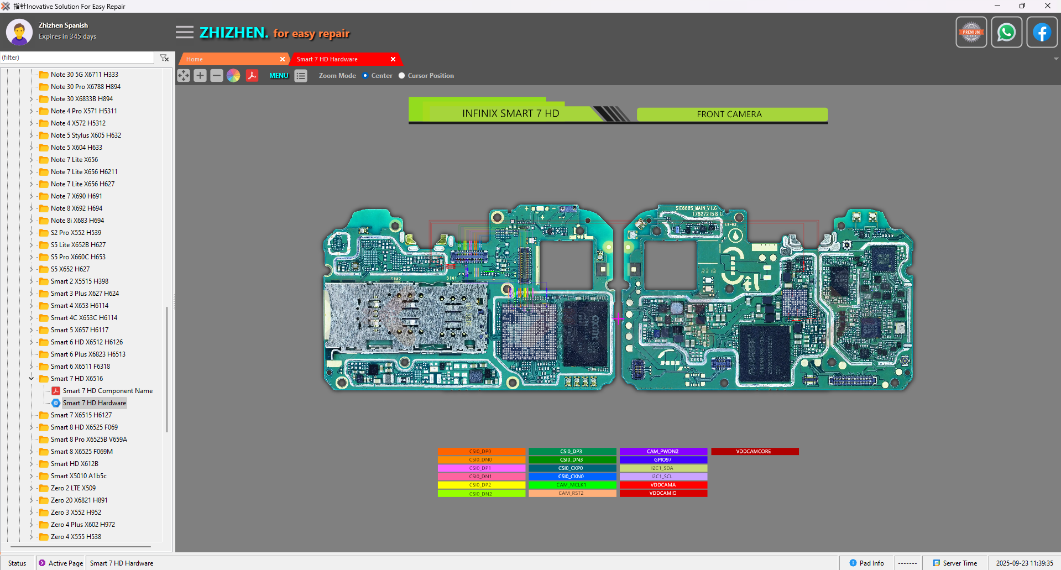Click the front-side motherboard image
This screenshot has height=570, width=1061.
[469, 299]
